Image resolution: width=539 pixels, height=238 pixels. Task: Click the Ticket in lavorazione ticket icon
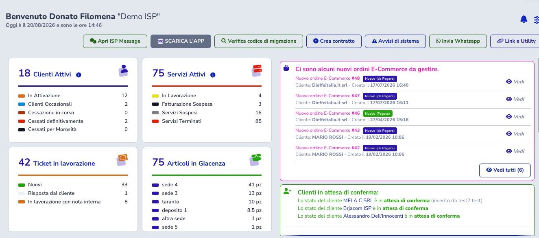click(122, 159)
